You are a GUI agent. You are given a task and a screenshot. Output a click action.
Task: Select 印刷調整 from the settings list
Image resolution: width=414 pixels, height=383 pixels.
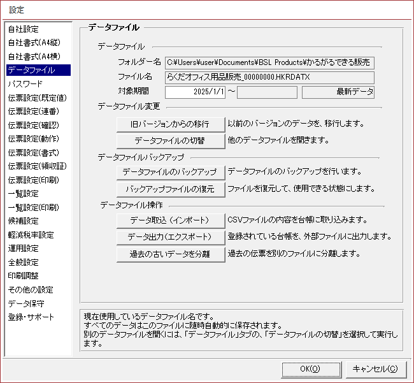click(24, 276)
